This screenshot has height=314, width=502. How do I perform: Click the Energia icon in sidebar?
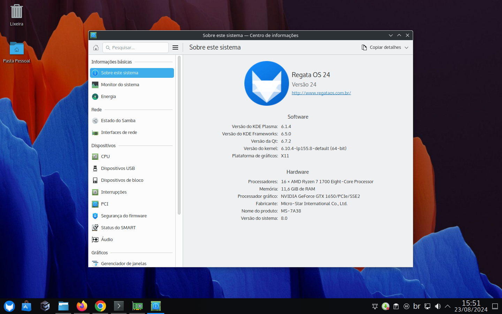(x=95, y=97)
